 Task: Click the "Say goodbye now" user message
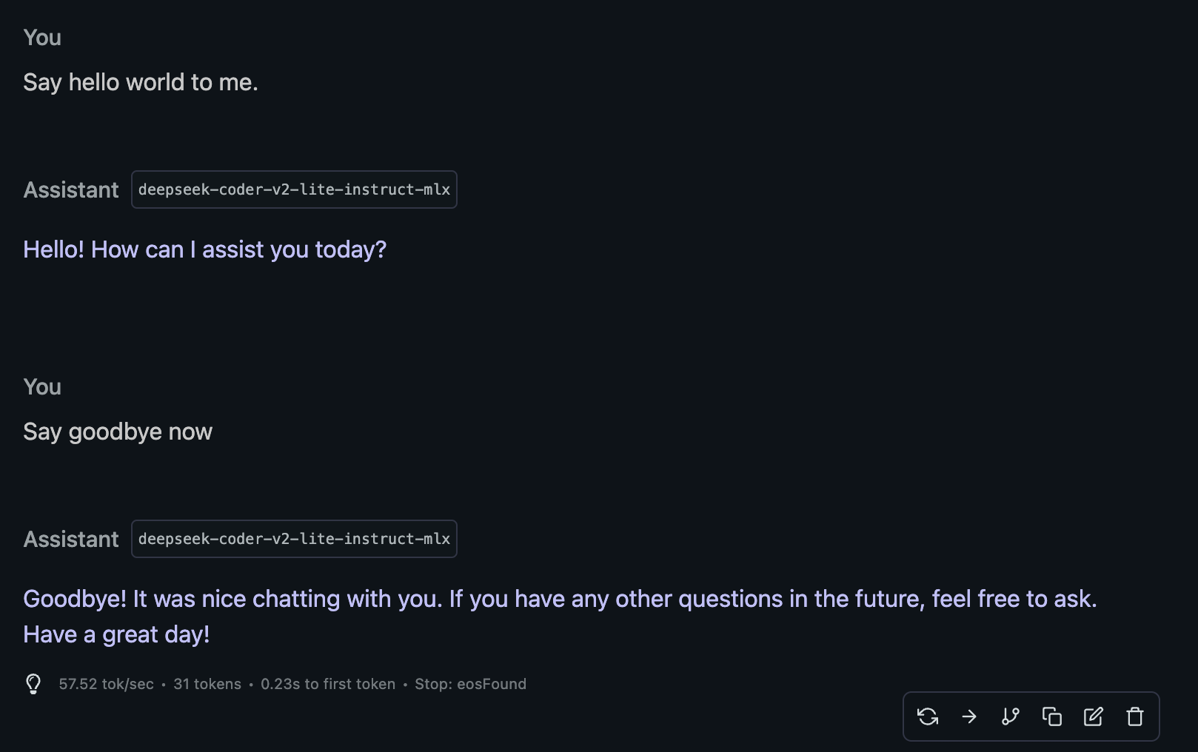point(118,432)
